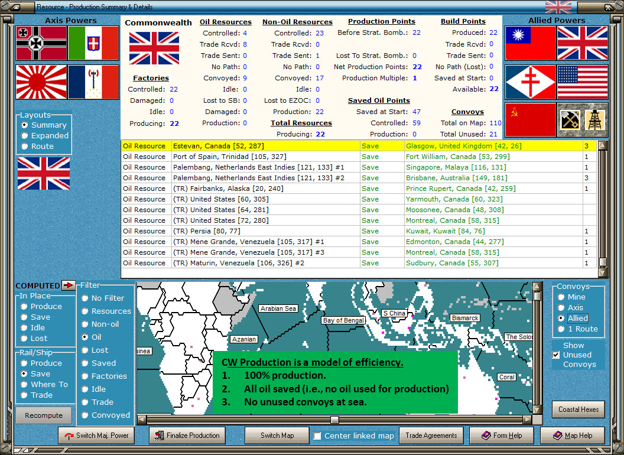The image size is (624, 455).
Task: Click the Coastal Hexes button
Action: [x=578, y=409]
